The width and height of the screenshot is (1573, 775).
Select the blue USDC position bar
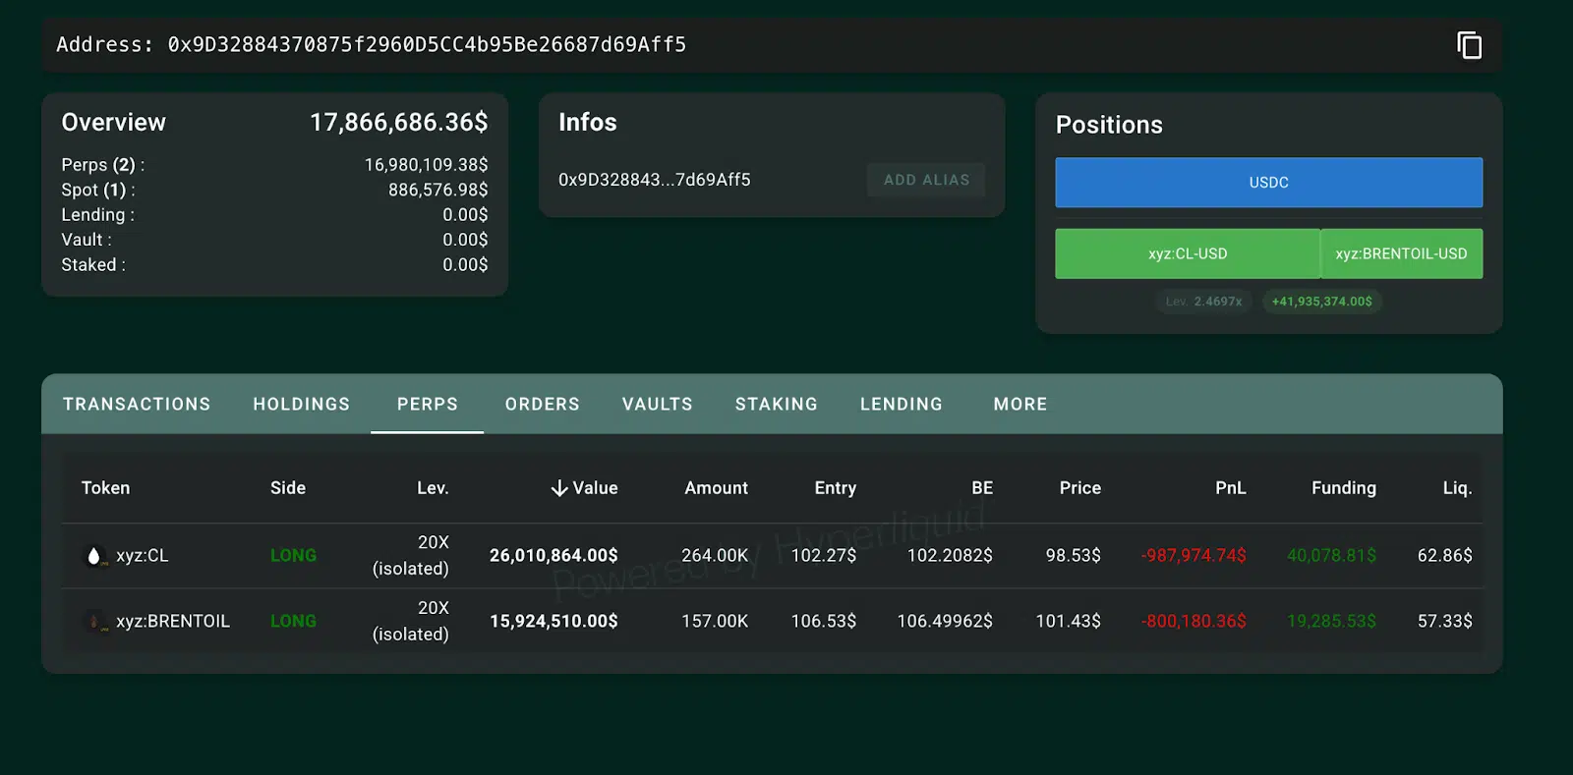tap(1268, 183)
